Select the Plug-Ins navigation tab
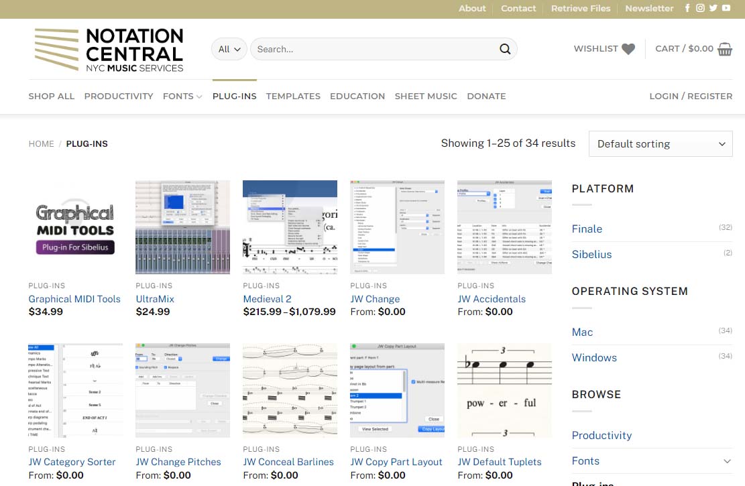The image size is (745, 486). 234,97
